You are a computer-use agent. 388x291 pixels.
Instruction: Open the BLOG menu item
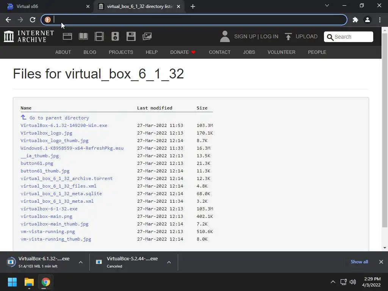[x=90, y=52]
